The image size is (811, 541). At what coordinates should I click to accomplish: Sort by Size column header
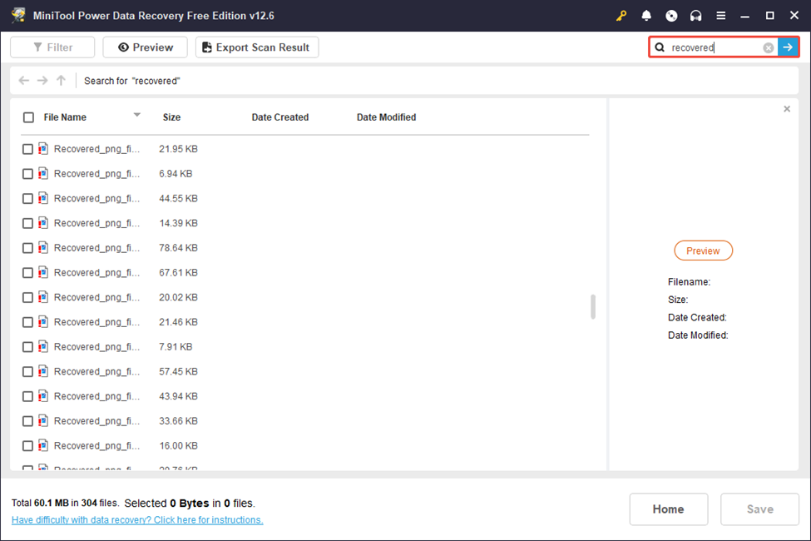click(x=171, y=117)
